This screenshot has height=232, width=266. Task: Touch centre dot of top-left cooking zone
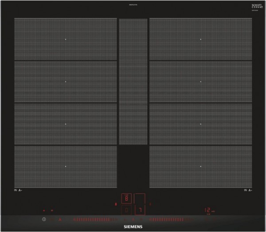click(66, 39)
